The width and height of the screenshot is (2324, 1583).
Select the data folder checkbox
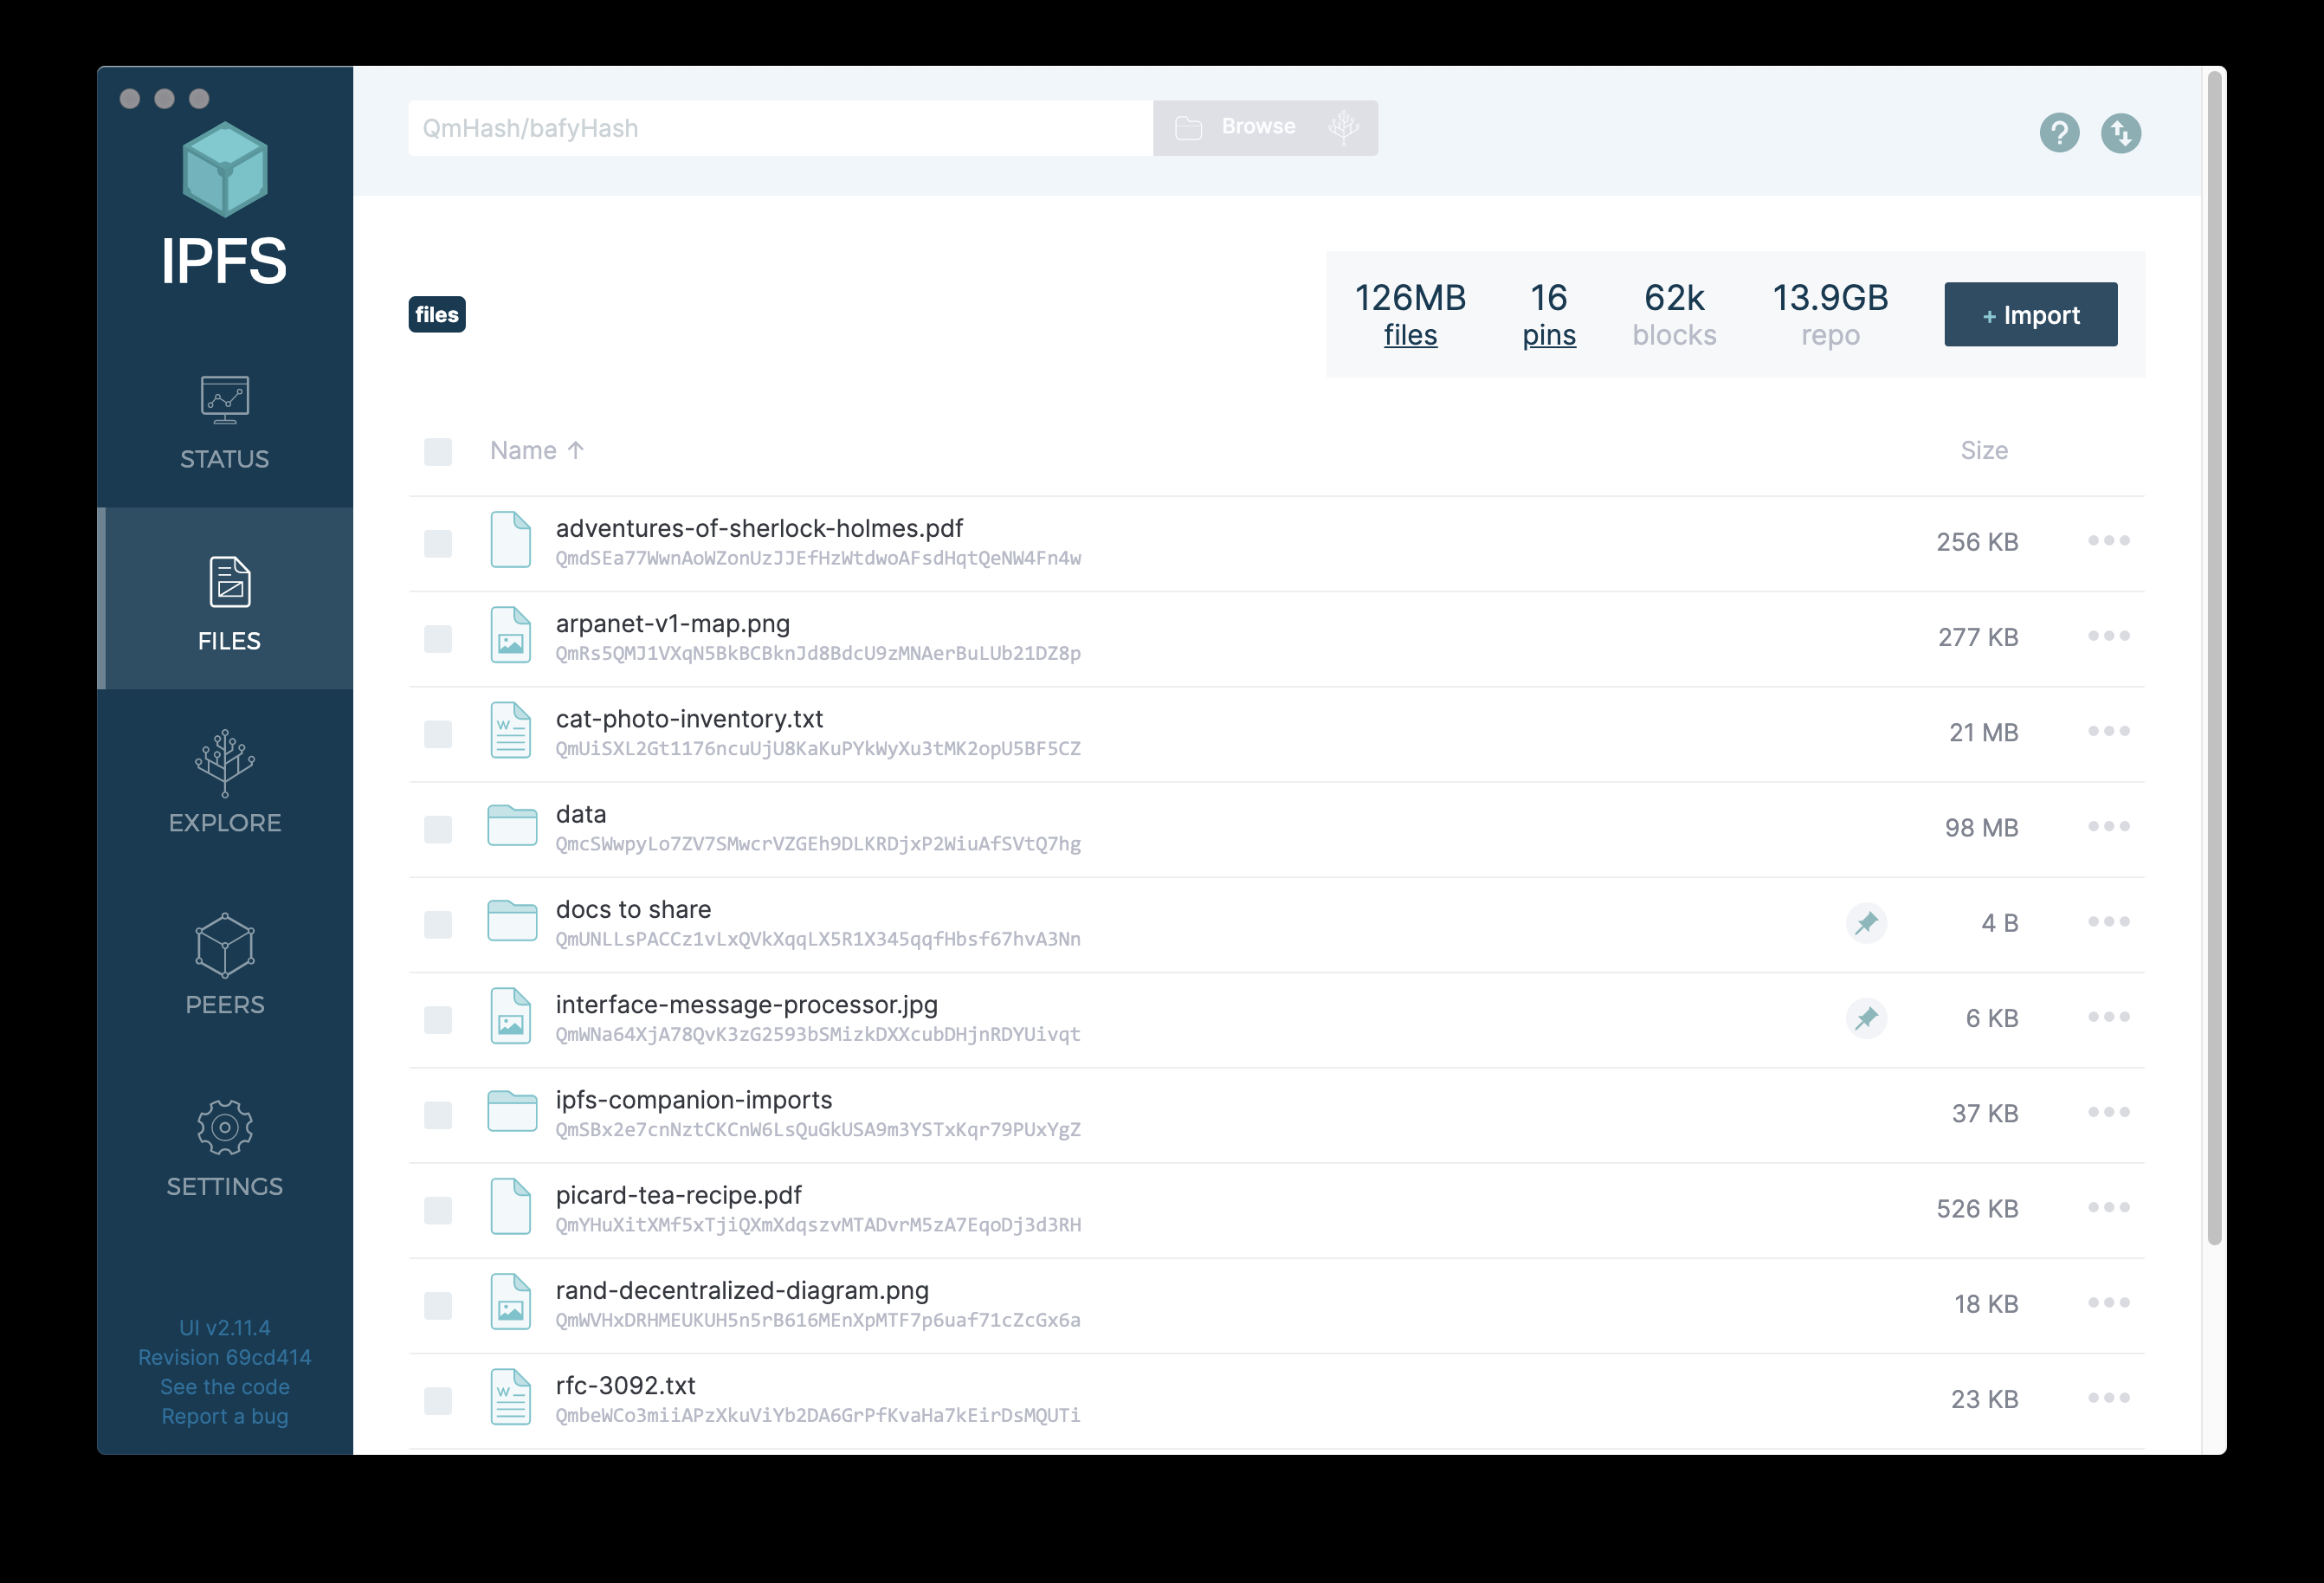click(x=438, y=830)
